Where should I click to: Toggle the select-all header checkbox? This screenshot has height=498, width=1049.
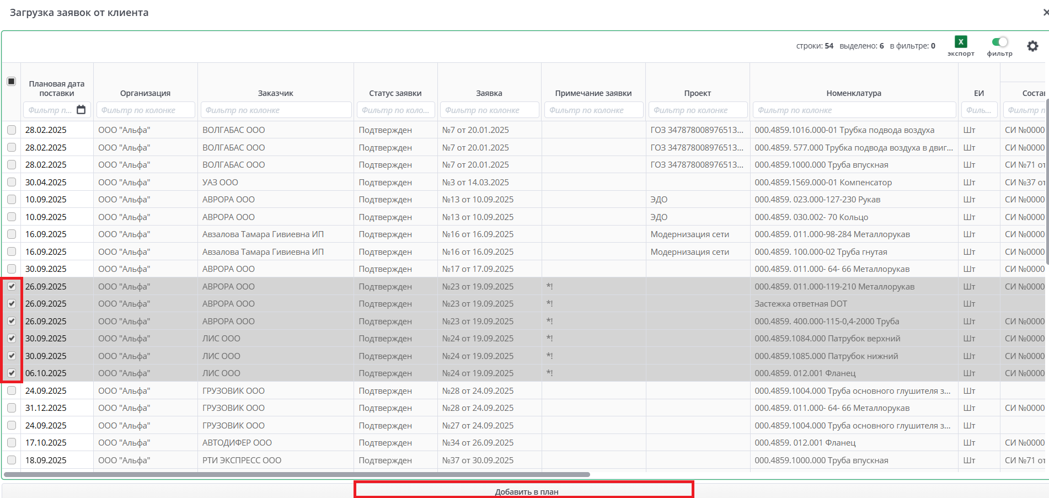[11, 82]
